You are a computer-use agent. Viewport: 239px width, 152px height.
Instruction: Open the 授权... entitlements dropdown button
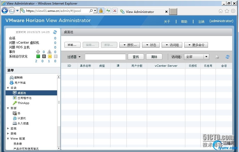tap(130, 45)
